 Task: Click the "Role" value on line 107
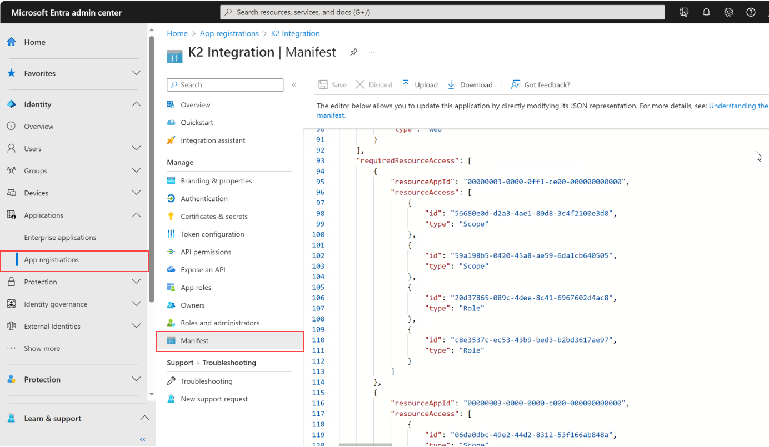pyautogui.click(x=472, y=308)
